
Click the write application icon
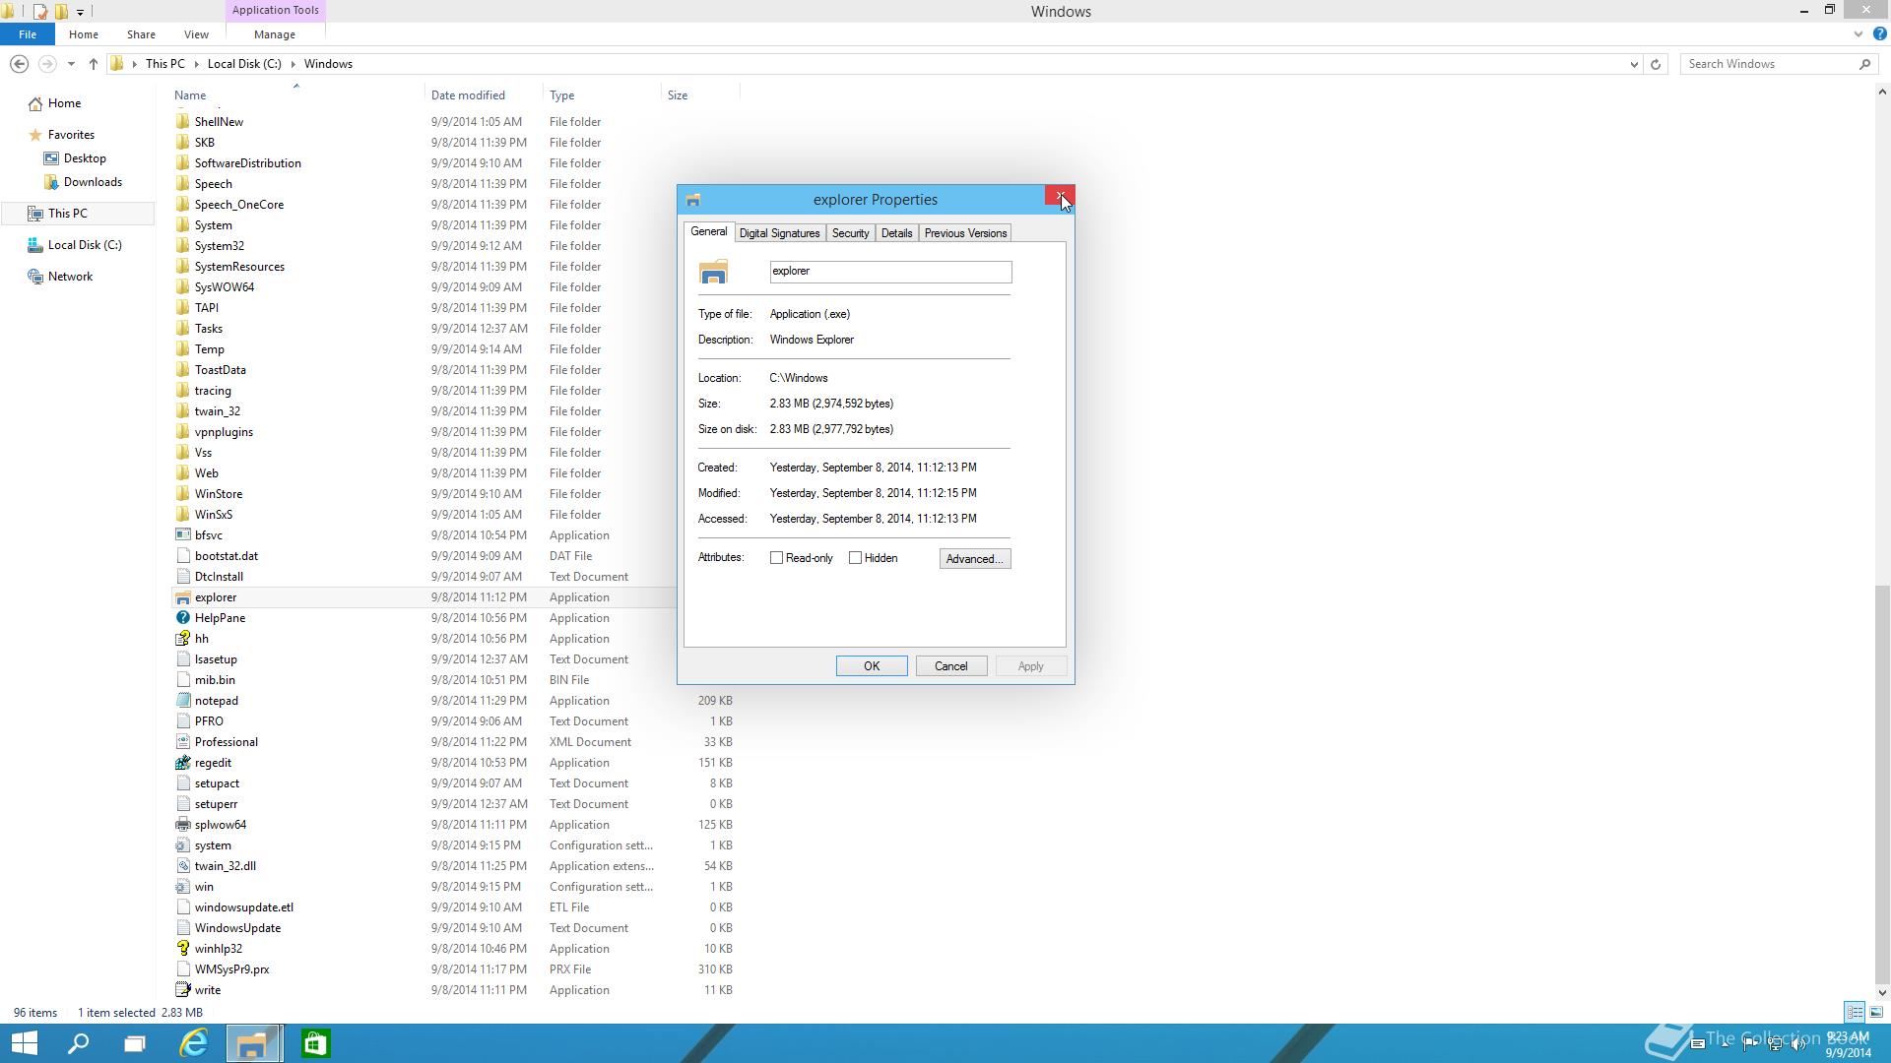pyautogui.click(x=182, y=990)
